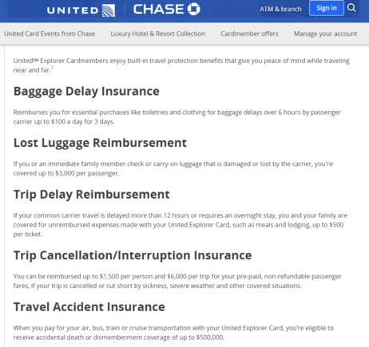Click the United Explorer Cardmembers intro paragraph

tap(181, 65)
